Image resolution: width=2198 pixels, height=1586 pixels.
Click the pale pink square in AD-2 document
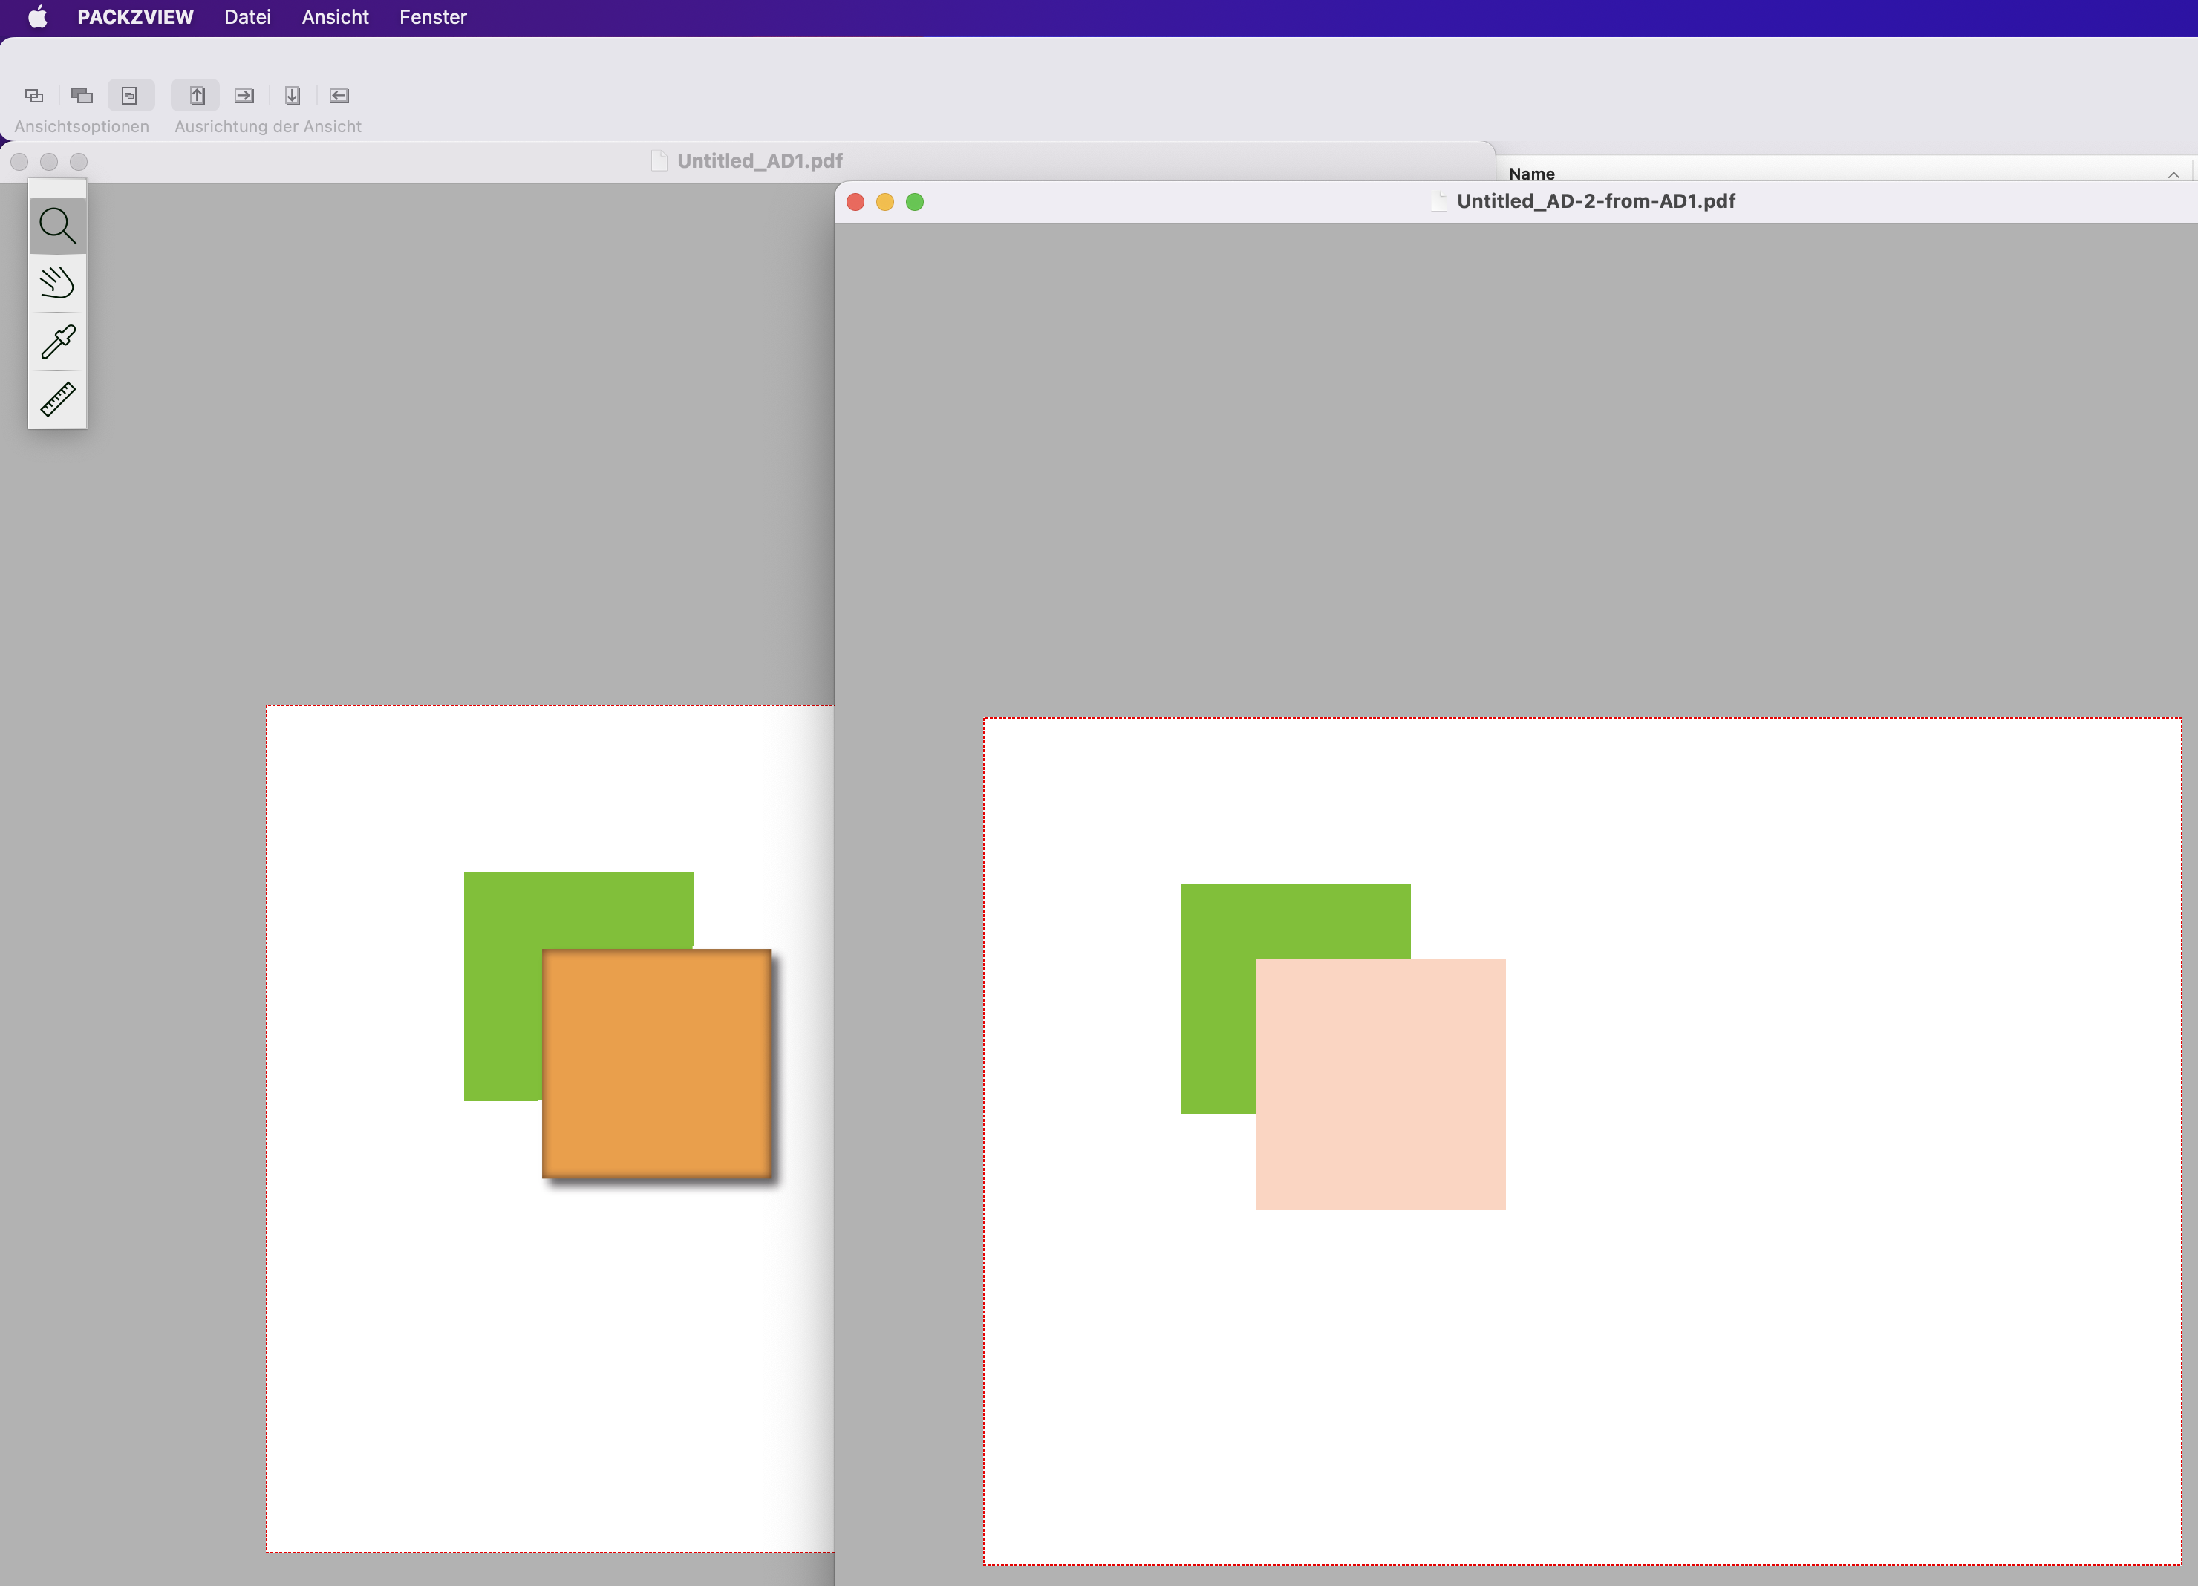point(1381,1084)
